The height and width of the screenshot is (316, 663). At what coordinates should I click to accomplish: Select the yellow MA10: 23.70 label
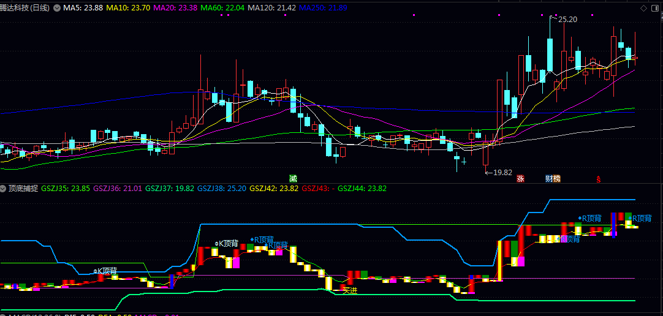127,8
